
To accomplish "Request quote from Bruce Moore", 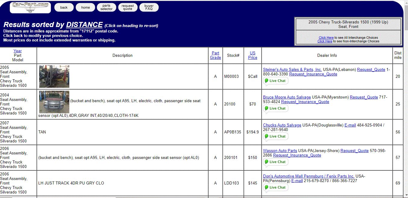I will (364, 97).
